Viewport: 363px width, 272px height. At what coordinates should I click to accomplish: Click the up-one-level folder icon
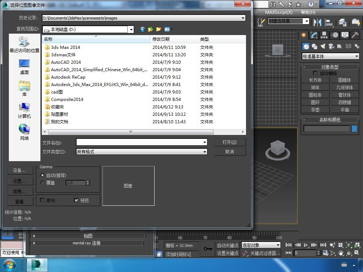click(150, 29)
